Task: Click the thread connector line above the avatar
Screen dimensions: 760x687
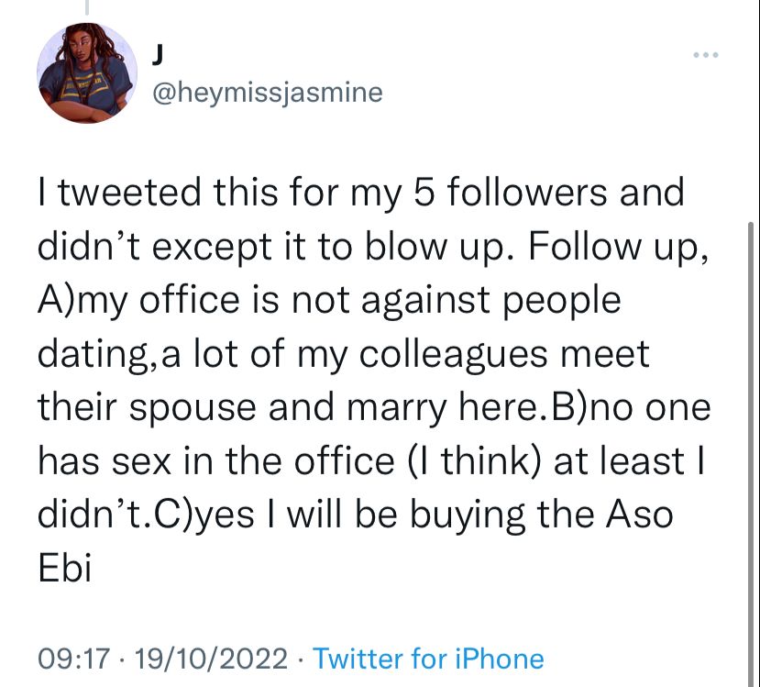Action: tap(86, 7)
